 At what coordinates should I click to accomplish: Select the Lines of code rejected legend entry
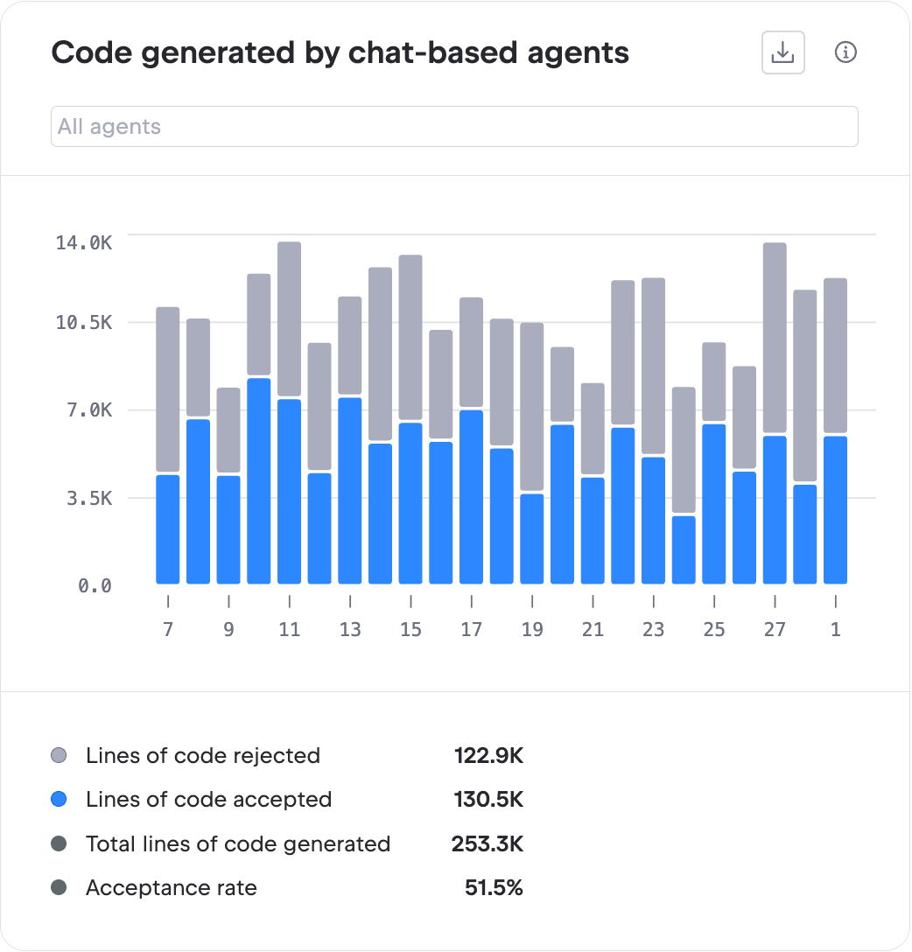pyautogui.click(x=202, y=755)
